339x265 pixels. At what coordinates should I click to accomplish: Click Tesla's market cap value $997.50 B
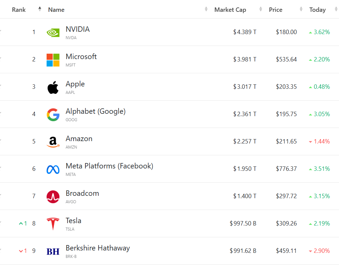point(243,223)
